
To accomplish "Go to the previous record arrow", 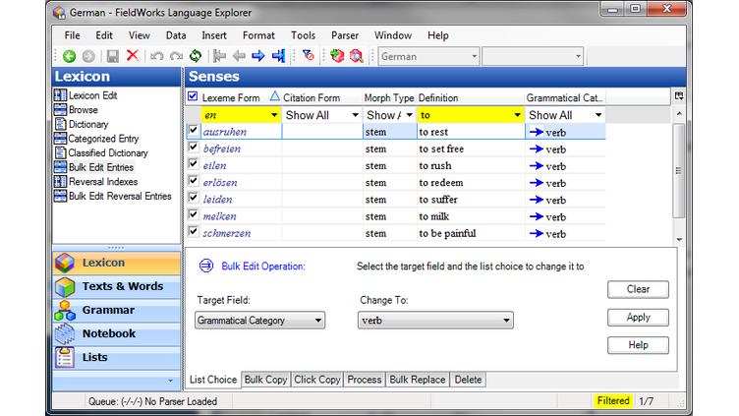I will point(239,57).
